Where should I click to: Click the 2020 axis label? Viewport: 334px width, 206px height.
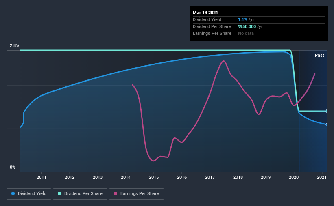point(294,177)
